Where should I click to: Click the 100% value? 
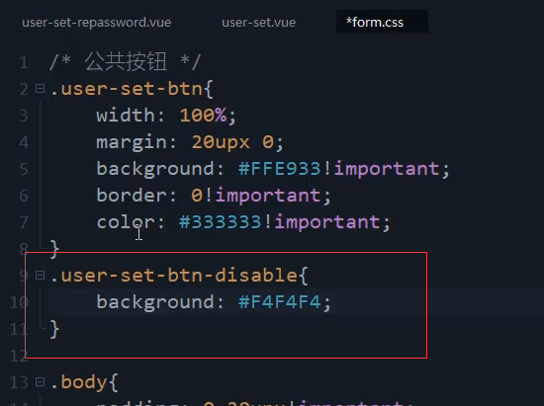203,115
